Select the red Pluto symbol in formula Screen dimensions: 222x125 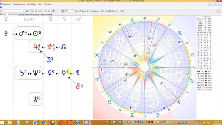pyautogui.click(x=50, y=47)
